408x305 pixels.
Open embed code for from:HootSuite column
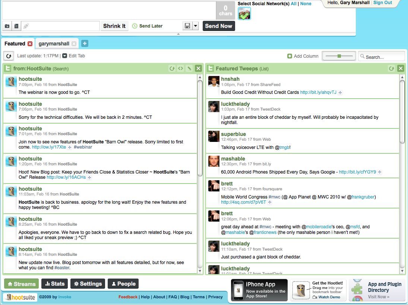[x=181, y=68]
